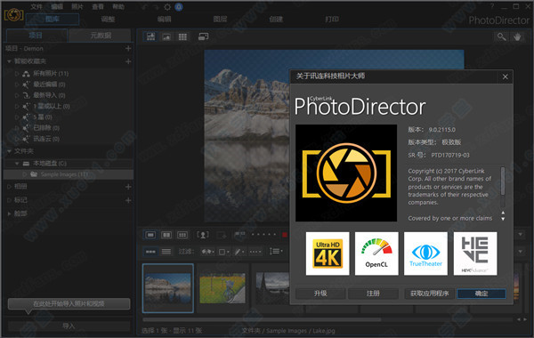534x338 pixels.
Task: Click add icon beside 项目 - Demon
Action: click(x=128, y=49)
